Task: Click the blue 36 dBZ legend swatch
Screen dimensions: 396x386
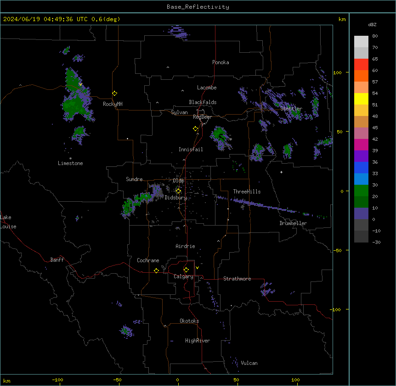Action: pos(361,167)
